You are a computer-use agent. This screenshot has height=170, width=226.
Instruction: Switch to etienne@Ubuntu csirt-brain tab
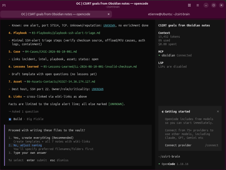pyautogui.click(x=169, y=14)
